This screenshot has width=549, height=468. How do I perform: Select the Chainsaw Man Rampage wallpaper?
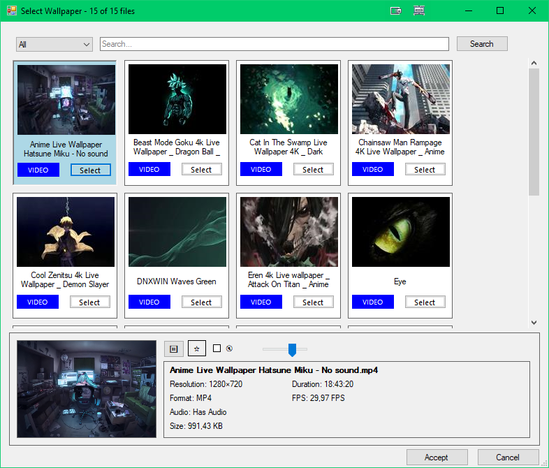425,170
